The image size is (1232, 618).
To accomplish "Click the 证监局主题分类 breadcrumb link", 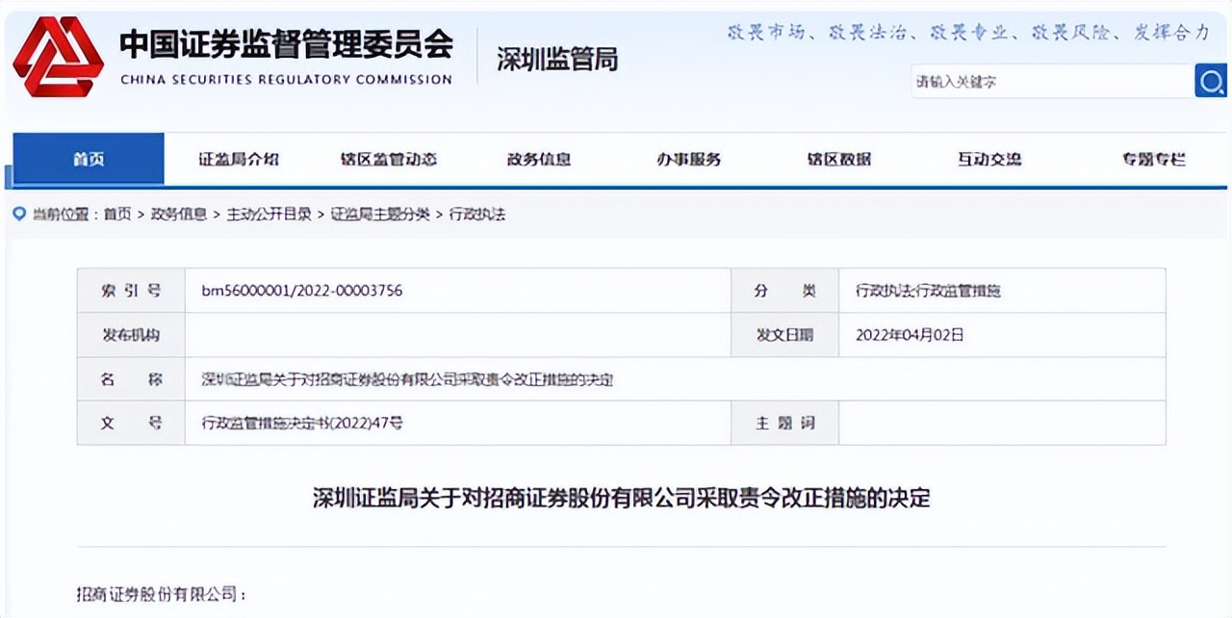I will 380,214.
